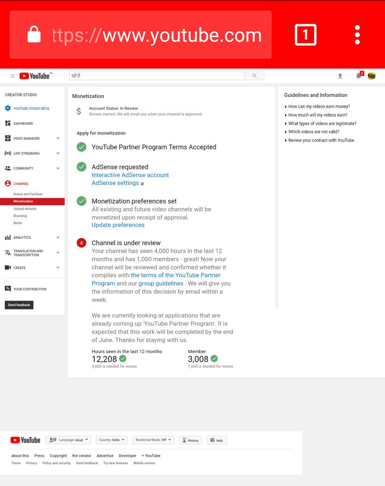This screenshot has height=486, width=385.
Task: Click the question mark icon on help button
Action: (212, 440)
